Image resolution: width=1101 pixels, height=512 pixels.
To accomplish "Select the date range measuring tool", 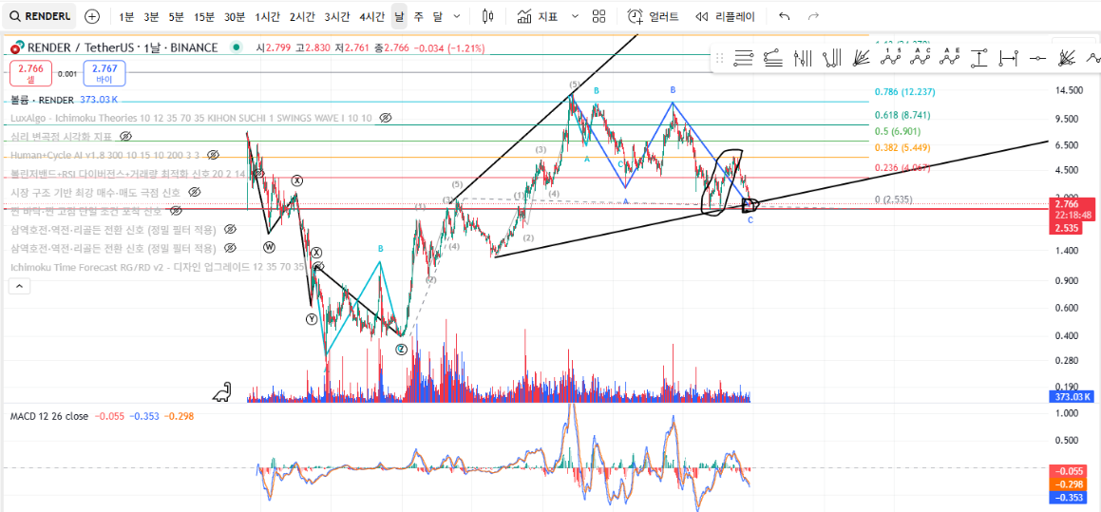I will pyautogui.click(x=1009, y=59).
